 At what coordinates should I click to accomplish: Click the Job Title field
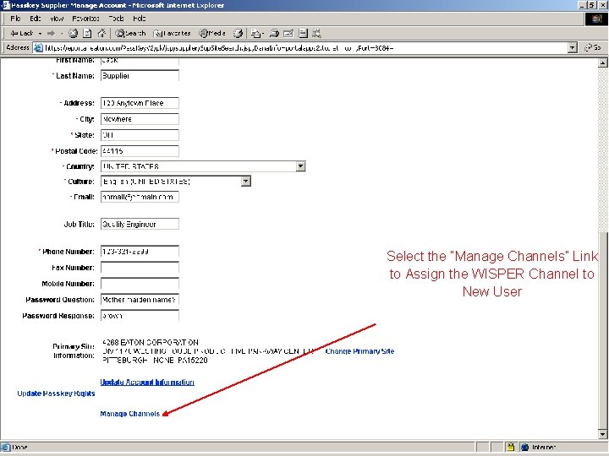[140, 224]
